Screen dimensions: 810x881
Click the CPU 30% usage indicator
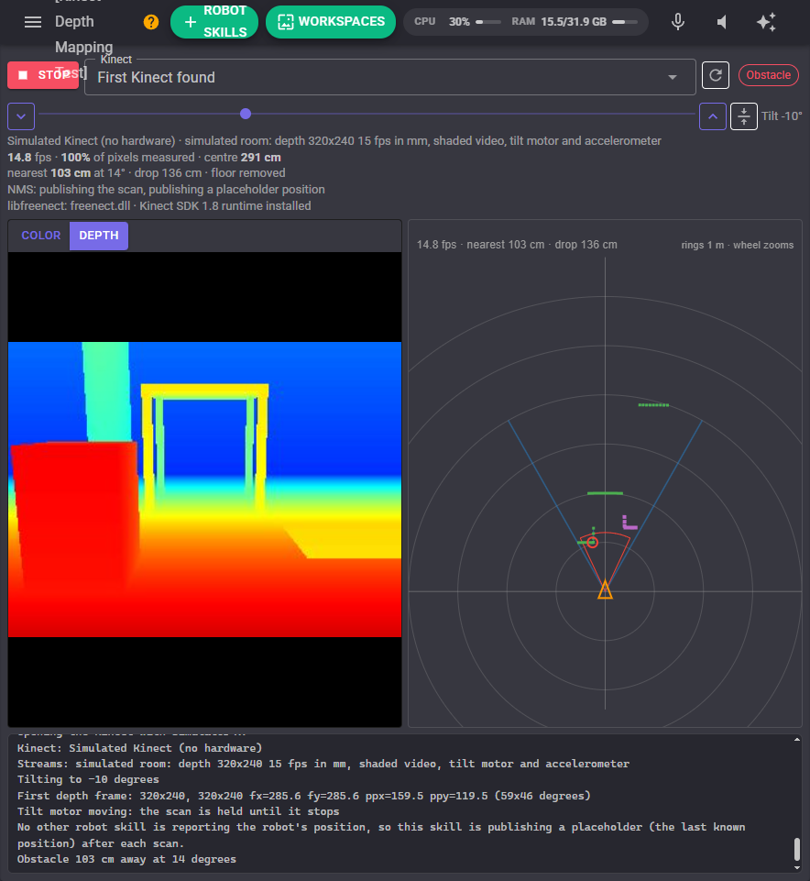click(x=457, y=22)
